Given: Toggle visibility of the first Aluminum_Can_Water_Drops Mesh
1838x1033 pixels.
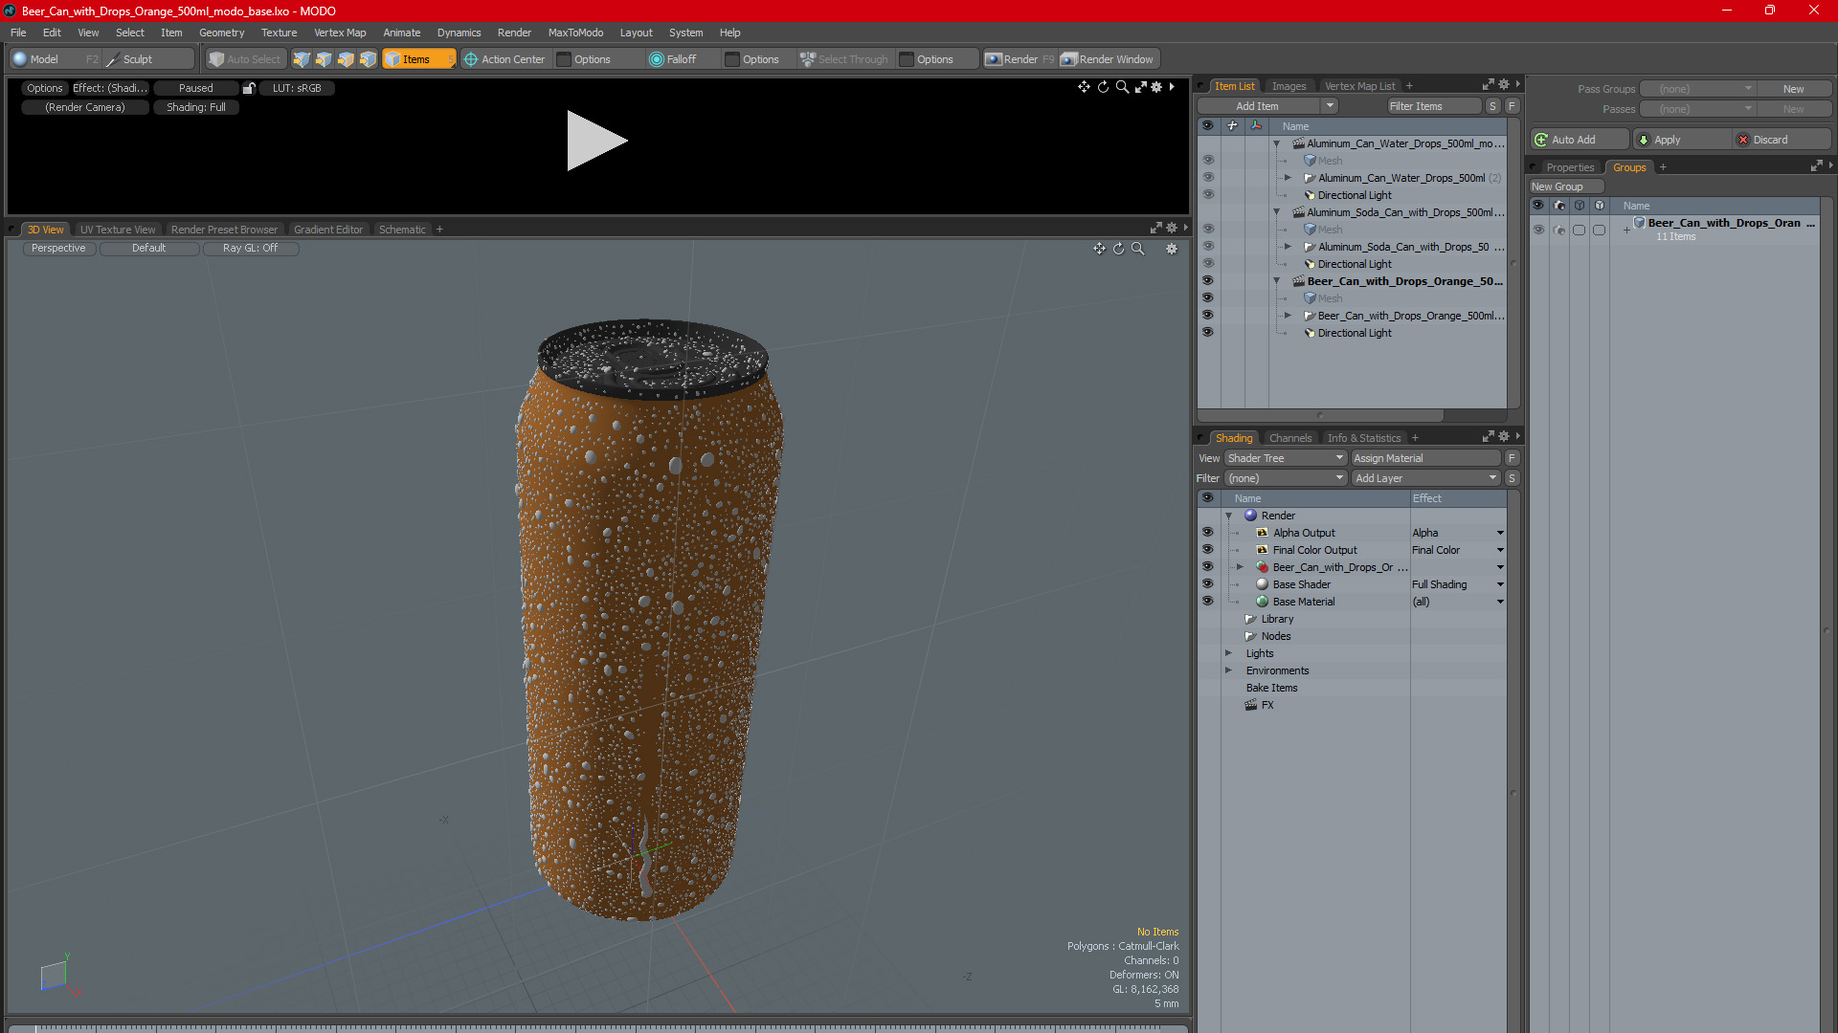Looking at the screenshot, I should coord(1207,161).
